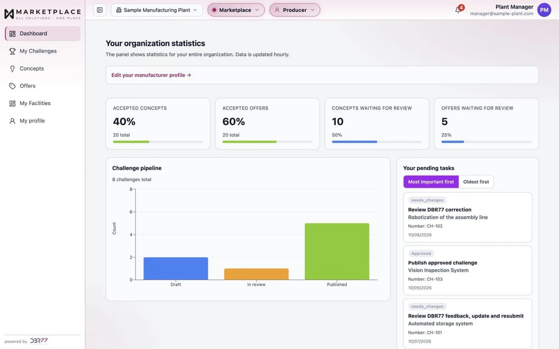This screenshot has width=559, height=349.
Task: Click the PM user avatar
Action: (544, 10)
